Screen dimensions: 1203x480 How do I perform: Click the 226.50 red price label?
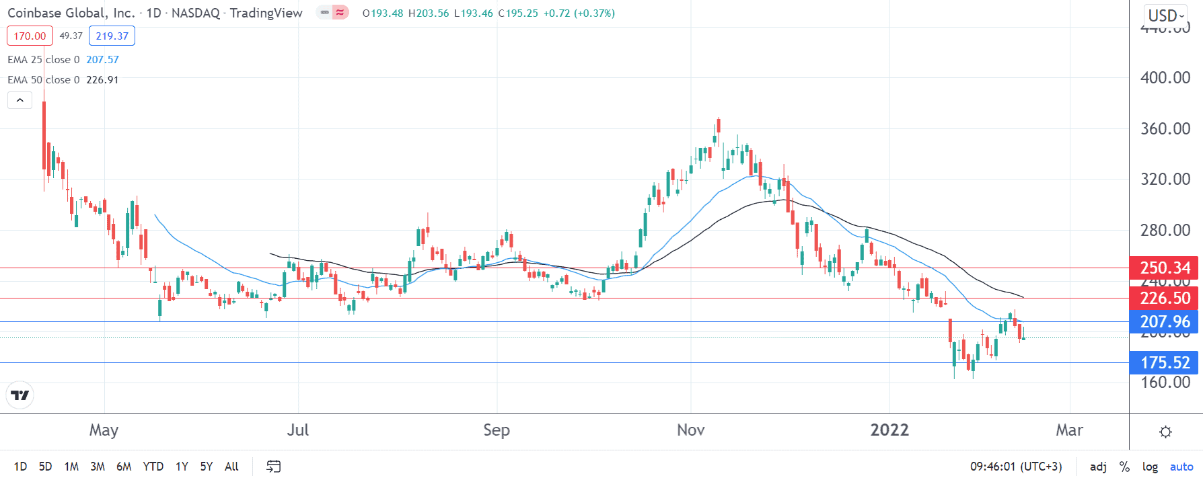[x=1165, y=298]
